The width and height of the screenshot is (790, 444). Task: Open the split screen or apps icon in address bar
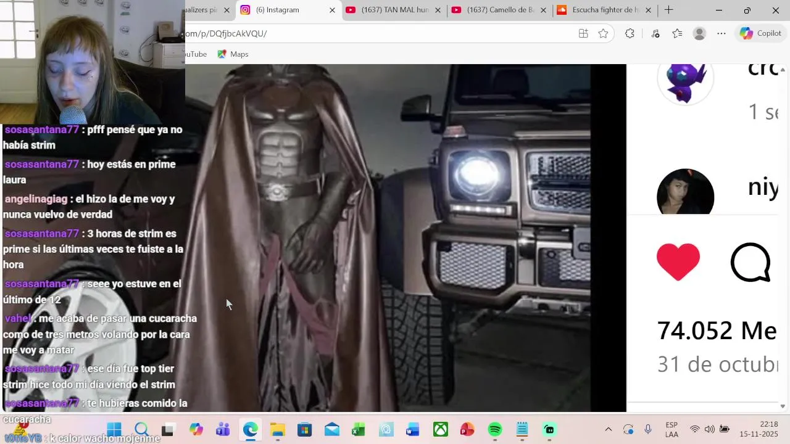pyautogui.click(x=583, y=33)
